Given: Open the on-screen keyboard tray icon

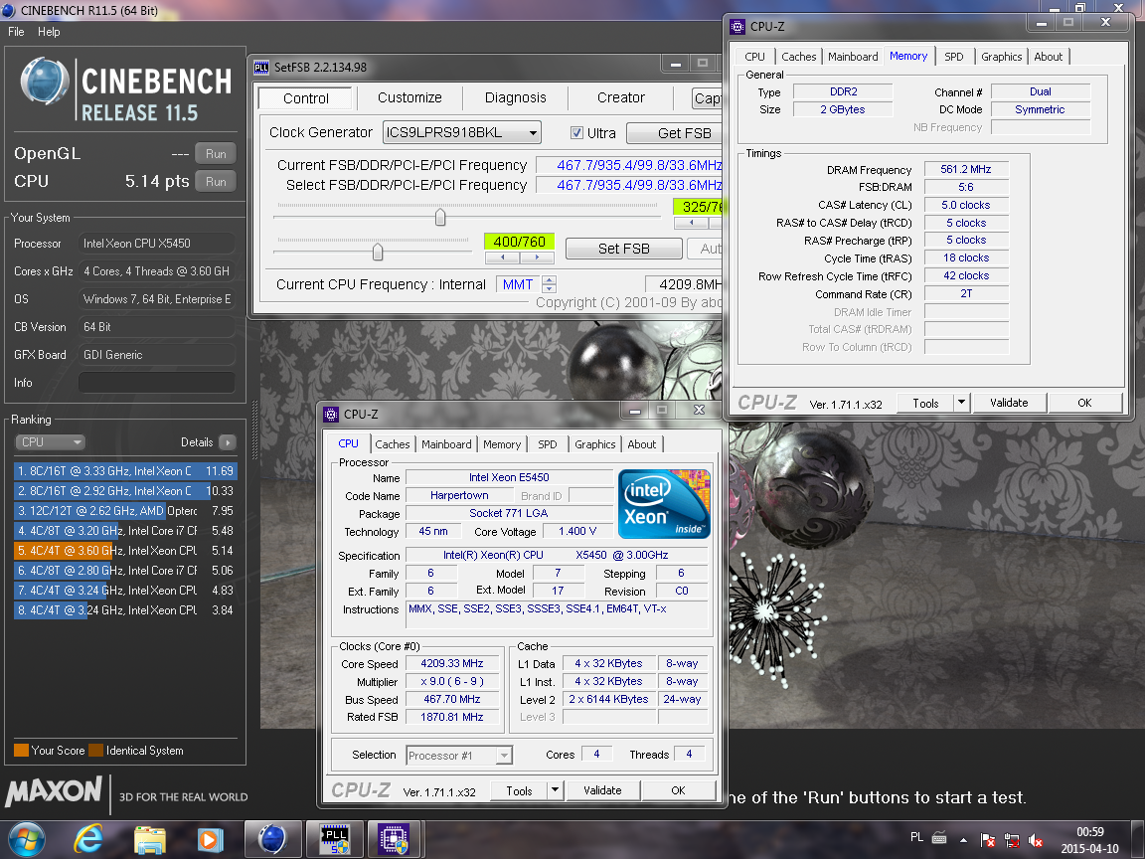Looking at the screenshot, I should click(940, 838).
